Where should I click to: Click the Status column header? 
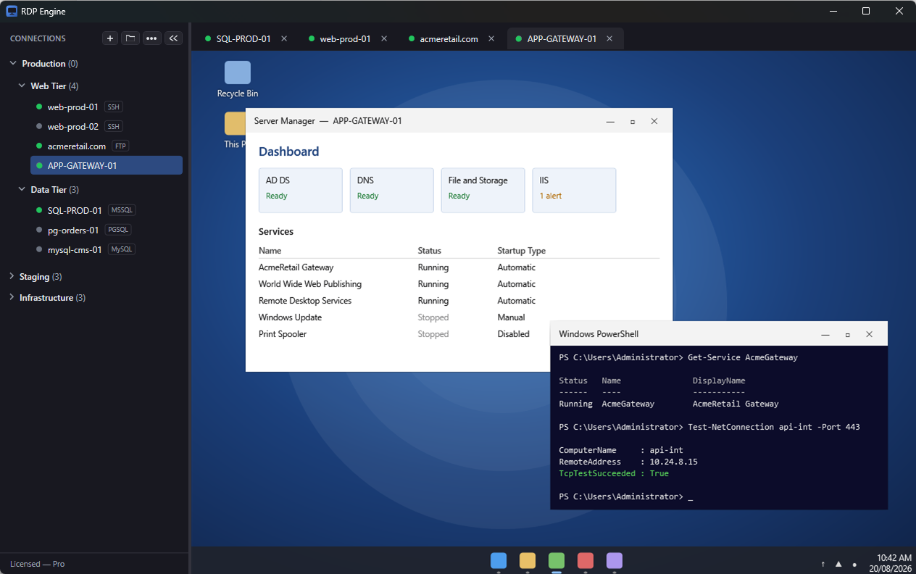pos(430,251)
